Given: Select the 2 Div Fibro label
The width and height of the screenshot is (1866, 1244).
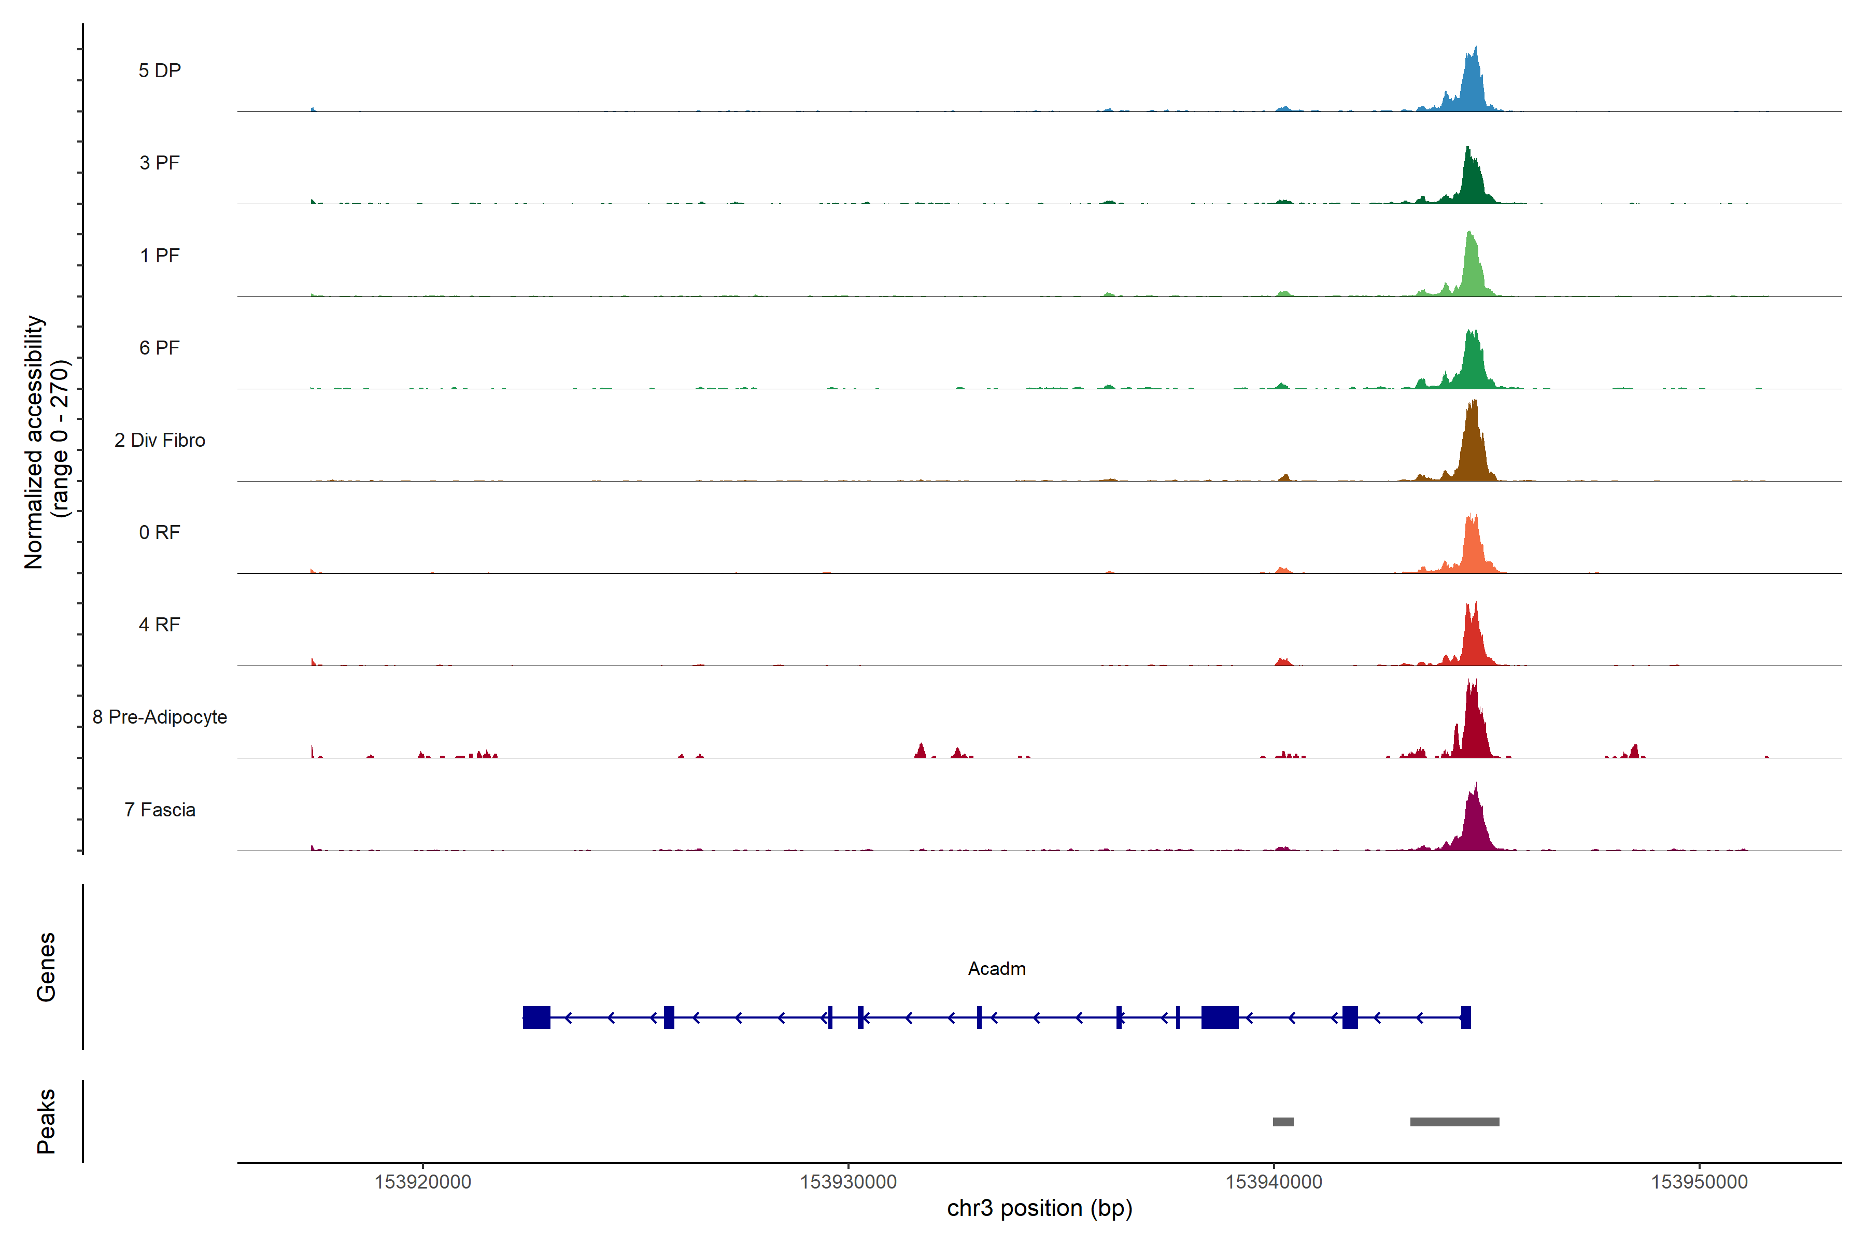Looking at the screenshot, I should click(160, 440).
